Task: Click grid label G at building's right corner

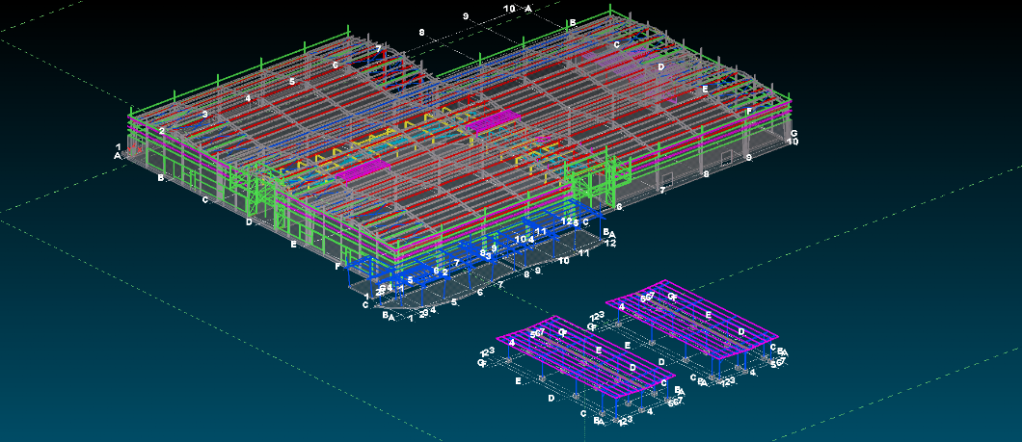Action: pyautogui.click(x=793, y=134)
